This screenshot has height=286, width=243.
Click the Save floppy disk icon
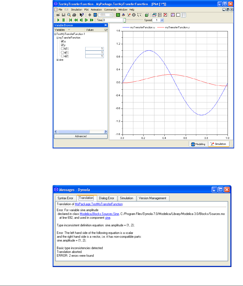[63, 15]
